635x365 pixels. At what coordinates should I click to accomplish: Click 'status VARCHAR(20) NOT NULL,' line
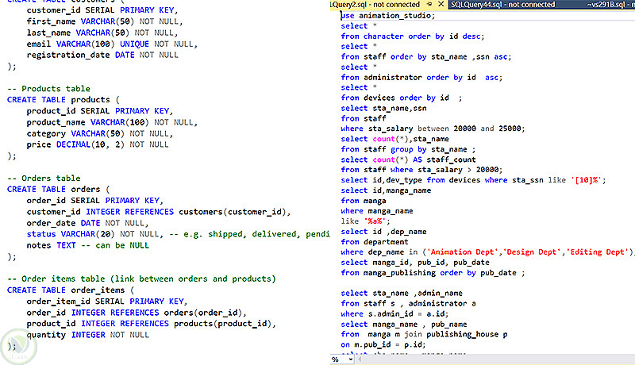pyautogui.click(x=95, y=234)
